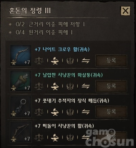This screenshot has height=148, width=136.
Task: Select the 나이트 크로우 활 bow thumbnail
Action: 21,55
